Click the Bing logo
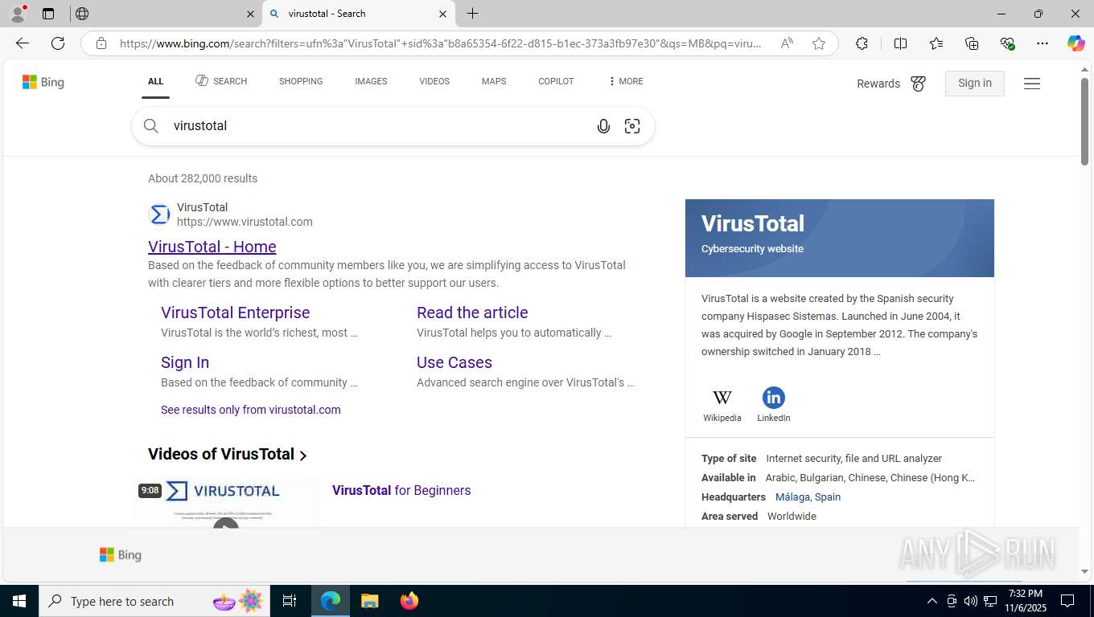This screenshot has height=617, width=1094. pyautogui.click(x=43, y=82)
